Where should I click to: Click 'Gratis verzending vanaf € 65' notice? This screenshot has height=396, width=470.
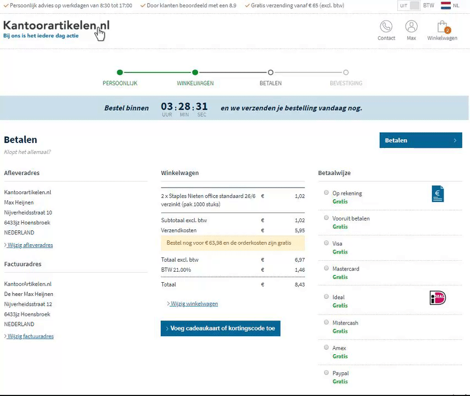pyautogui.click(x=294, y=5)
